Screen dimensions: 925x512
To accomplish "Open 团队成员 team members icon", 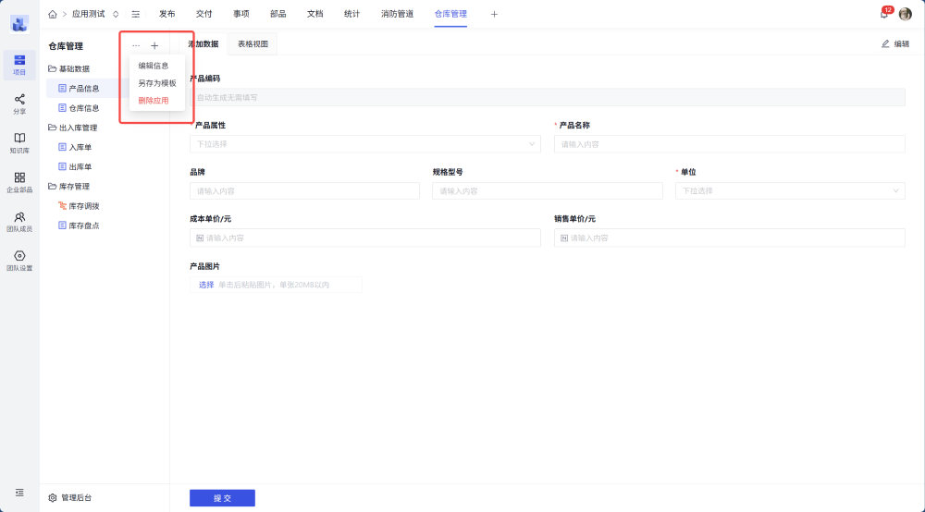I will tap(19, 221).
